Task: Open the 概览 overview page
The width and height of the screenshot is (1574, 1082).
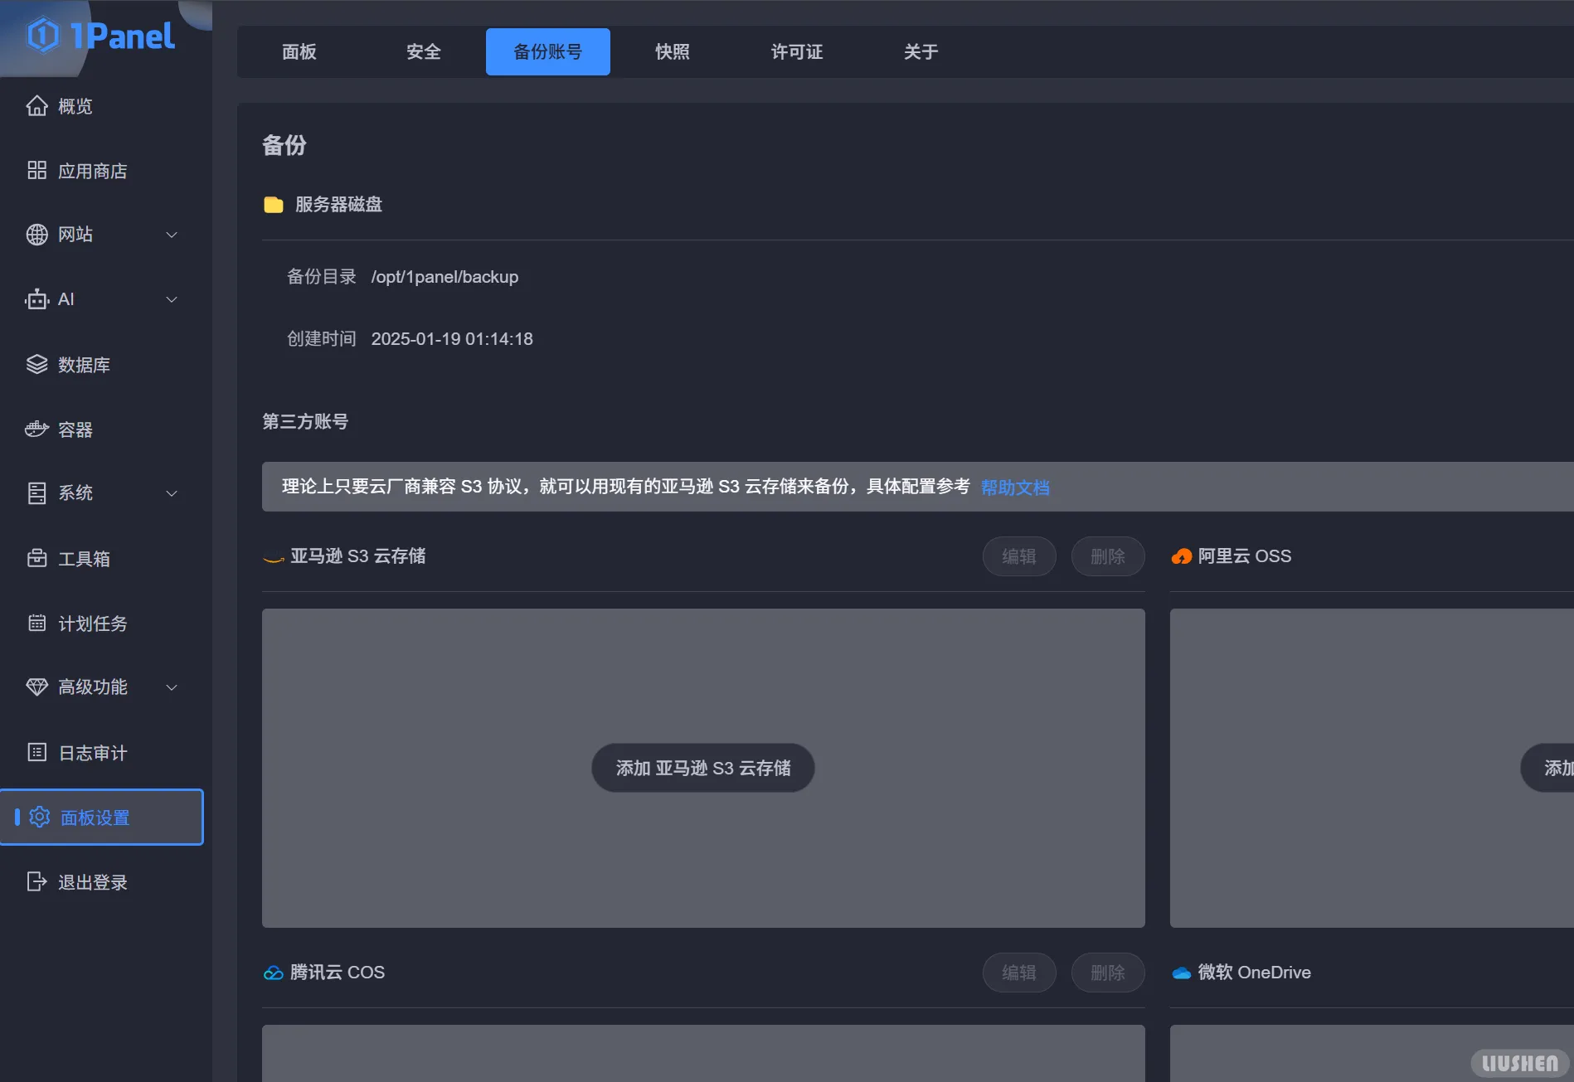Action: (75, 106)
